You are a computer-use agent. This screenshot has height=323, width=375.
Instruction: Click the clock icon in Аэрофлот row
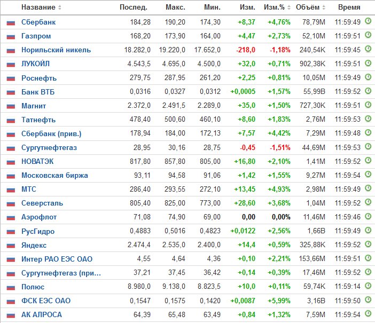click(368, 216)
